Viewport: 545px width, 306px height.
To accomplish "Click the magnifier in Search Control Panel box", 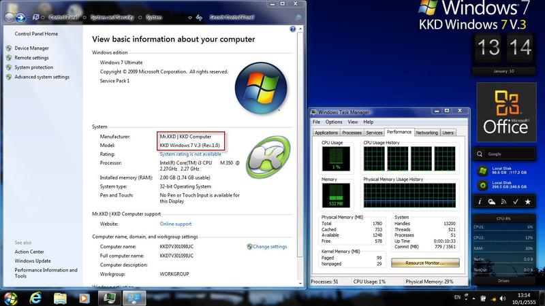I will (298, 18).
